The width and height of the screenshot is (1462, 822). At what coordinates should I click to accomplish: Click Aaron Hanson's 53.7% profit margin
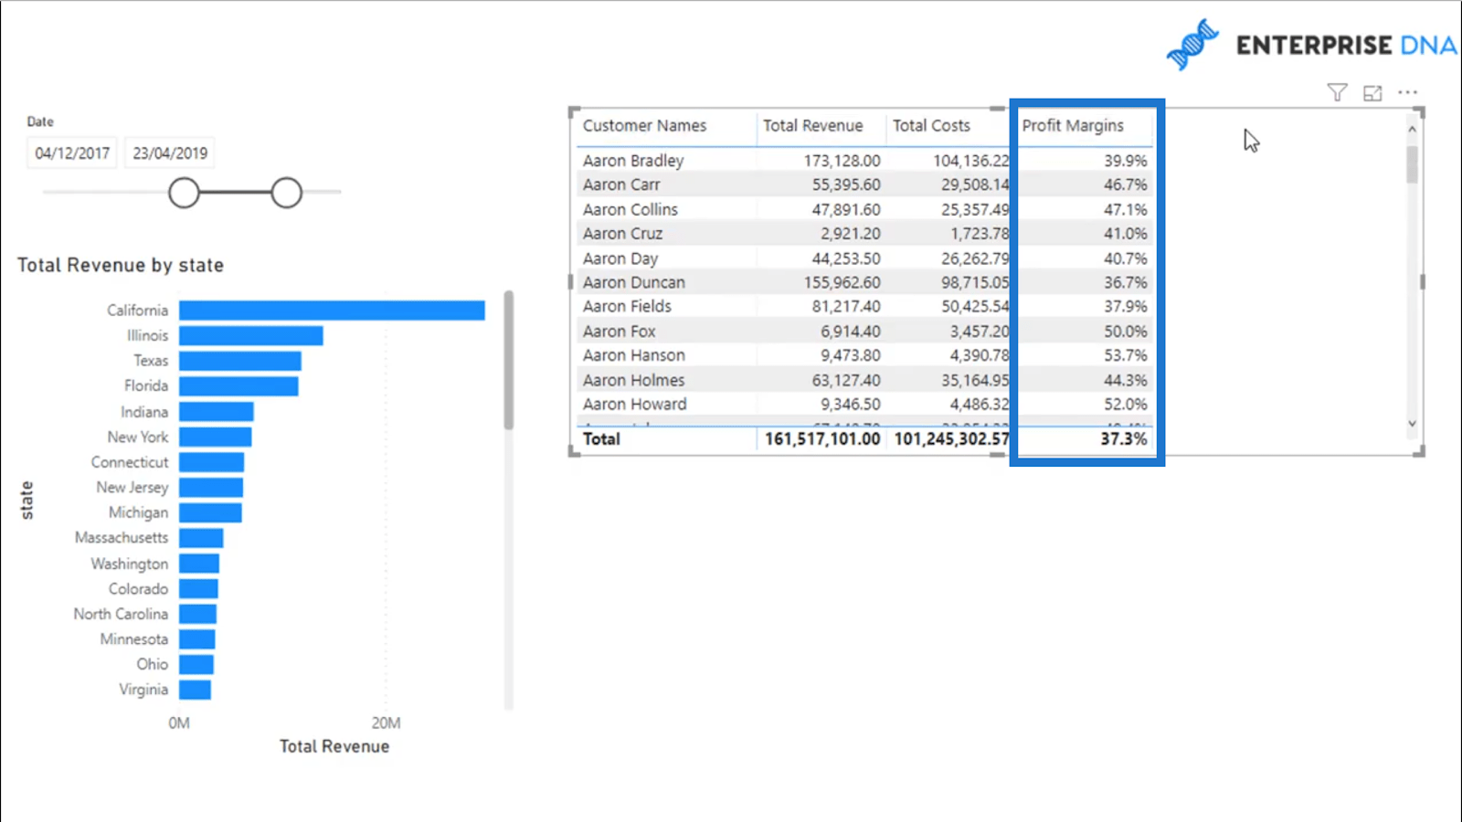(x=1126, y=355)
